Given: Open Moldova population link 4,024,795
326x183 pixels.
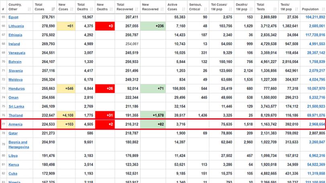Looking at the screenshot, I should pyautogui.click(x=317, y=79).
